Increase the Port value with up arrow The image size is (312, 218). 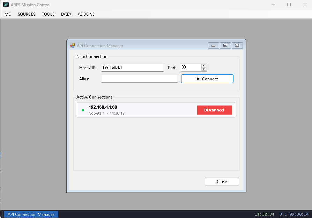[203, 66]
